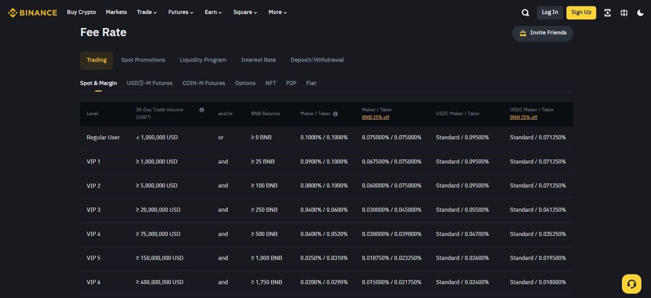Click '0.0250% / 0.0310%' fee cell
Image resolution: width=651 pixels, height=298 pixels.
(x=324, y=258)
